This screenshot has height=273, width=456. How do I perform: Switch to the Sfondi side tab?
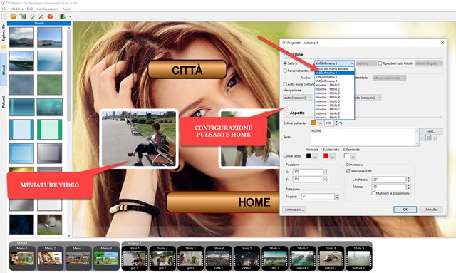coord(4,70)
